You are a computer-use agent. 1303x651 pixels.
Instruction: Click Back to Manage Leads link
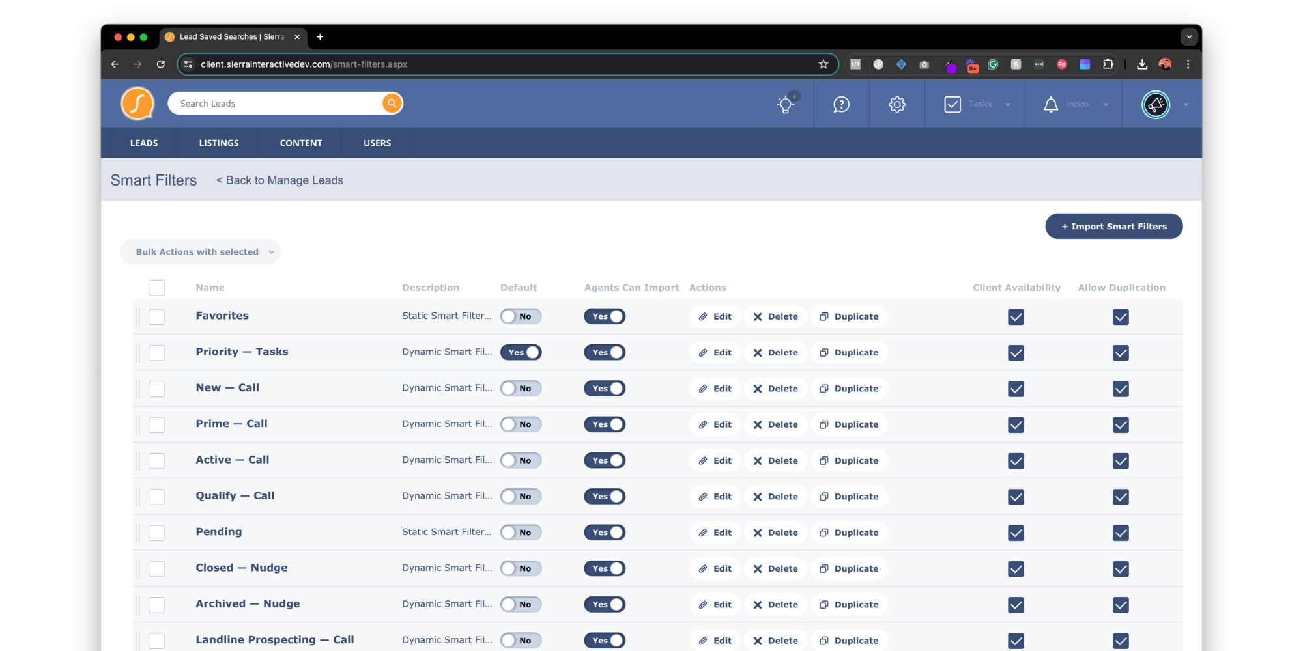(x=279, y=180)
